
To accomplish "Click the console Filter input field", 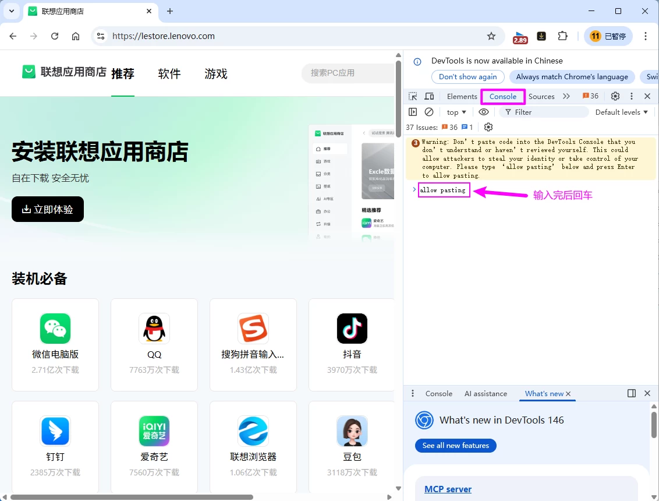I will (x=544, y=112).
